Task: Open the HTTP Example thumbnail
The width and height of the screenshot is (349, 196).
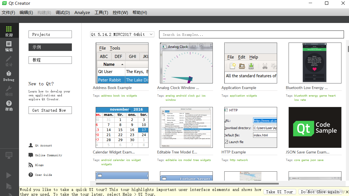Action: click(251, 127)
